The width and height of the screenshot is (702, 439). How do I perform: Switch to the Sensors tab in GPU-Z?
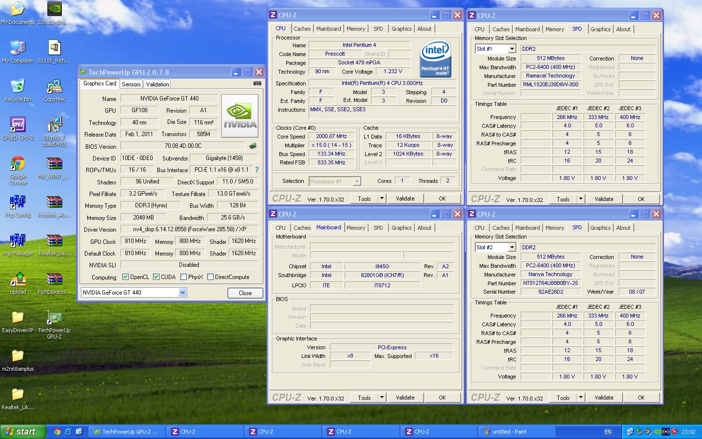tap(131, 84)
